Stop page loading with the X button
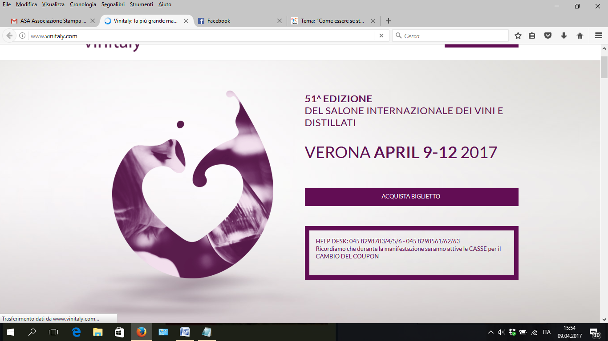This screenshot has height=341, width=608. [381, 36]
